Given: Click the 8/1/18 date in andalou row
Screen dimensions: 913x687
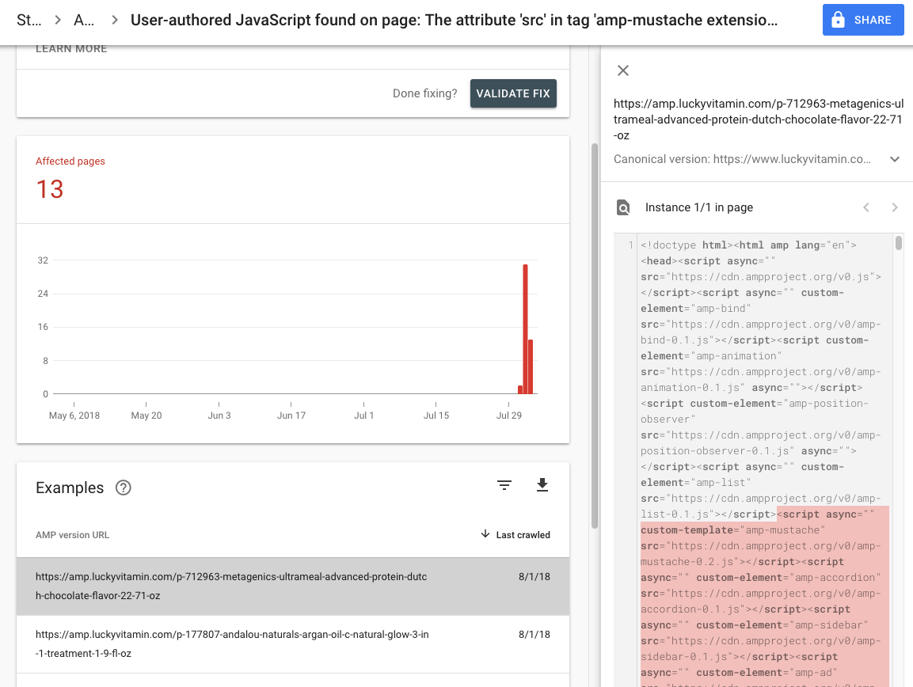Looking at the screenshot, I should 534,634.
